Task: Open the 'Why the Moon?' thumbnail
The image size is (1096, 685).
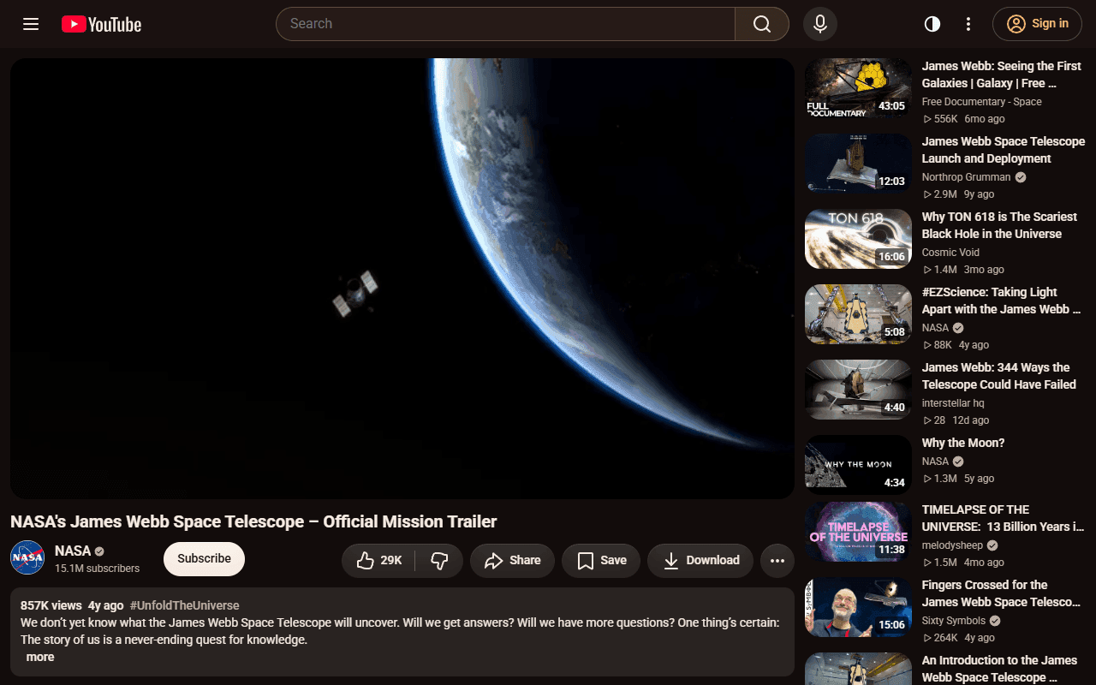Action: [x=858, y=465]
